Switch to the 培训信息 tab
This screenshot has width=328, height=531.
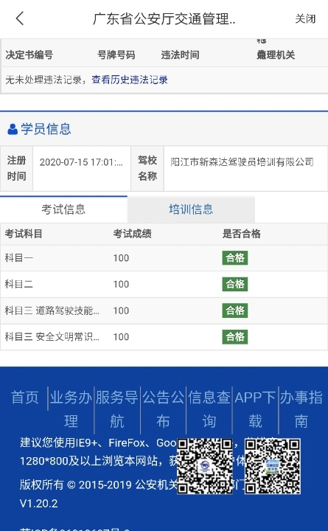point(191,209)
